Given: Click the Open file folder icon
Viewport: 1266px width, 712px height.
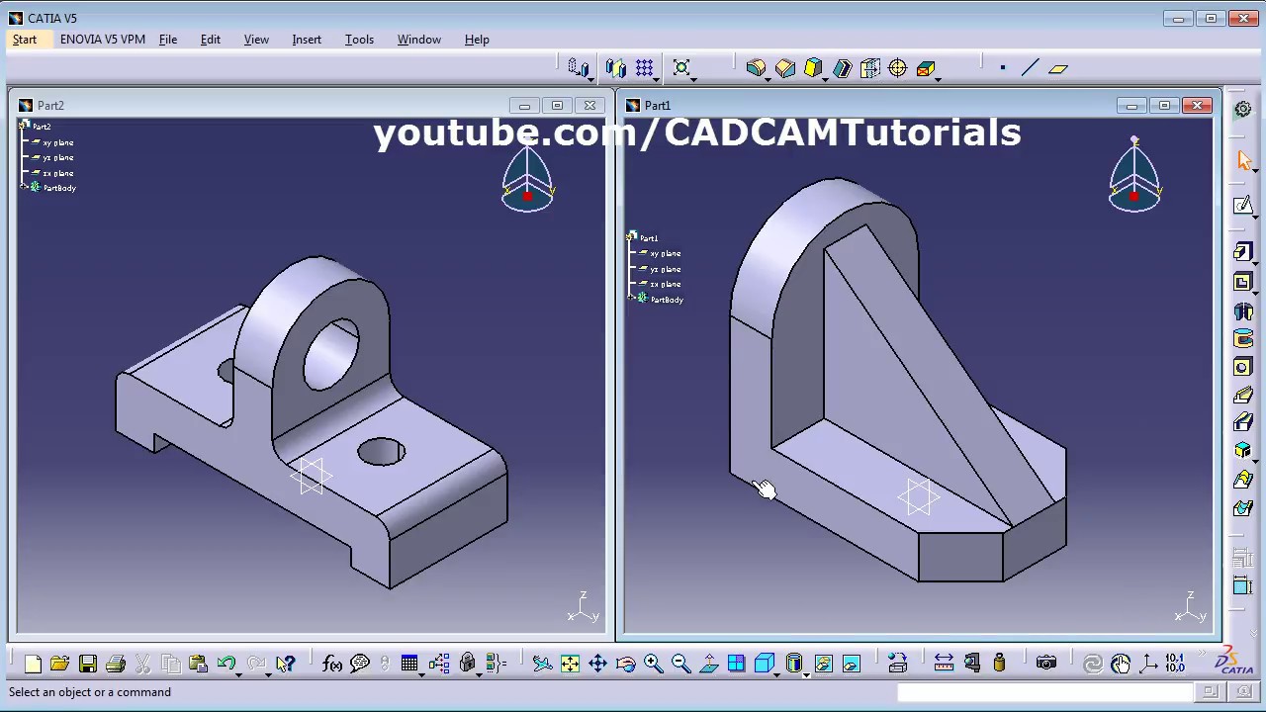Looking at the screenshot, I should (x=59, y=664).
